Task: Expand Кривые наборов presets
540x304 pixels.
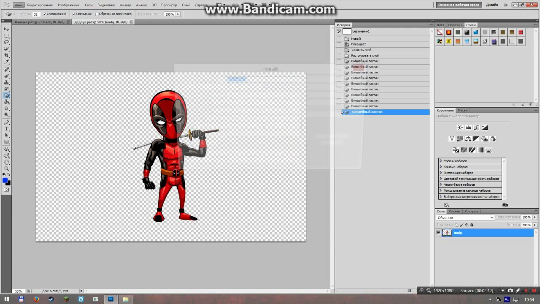Action: (x=441, y=167)
